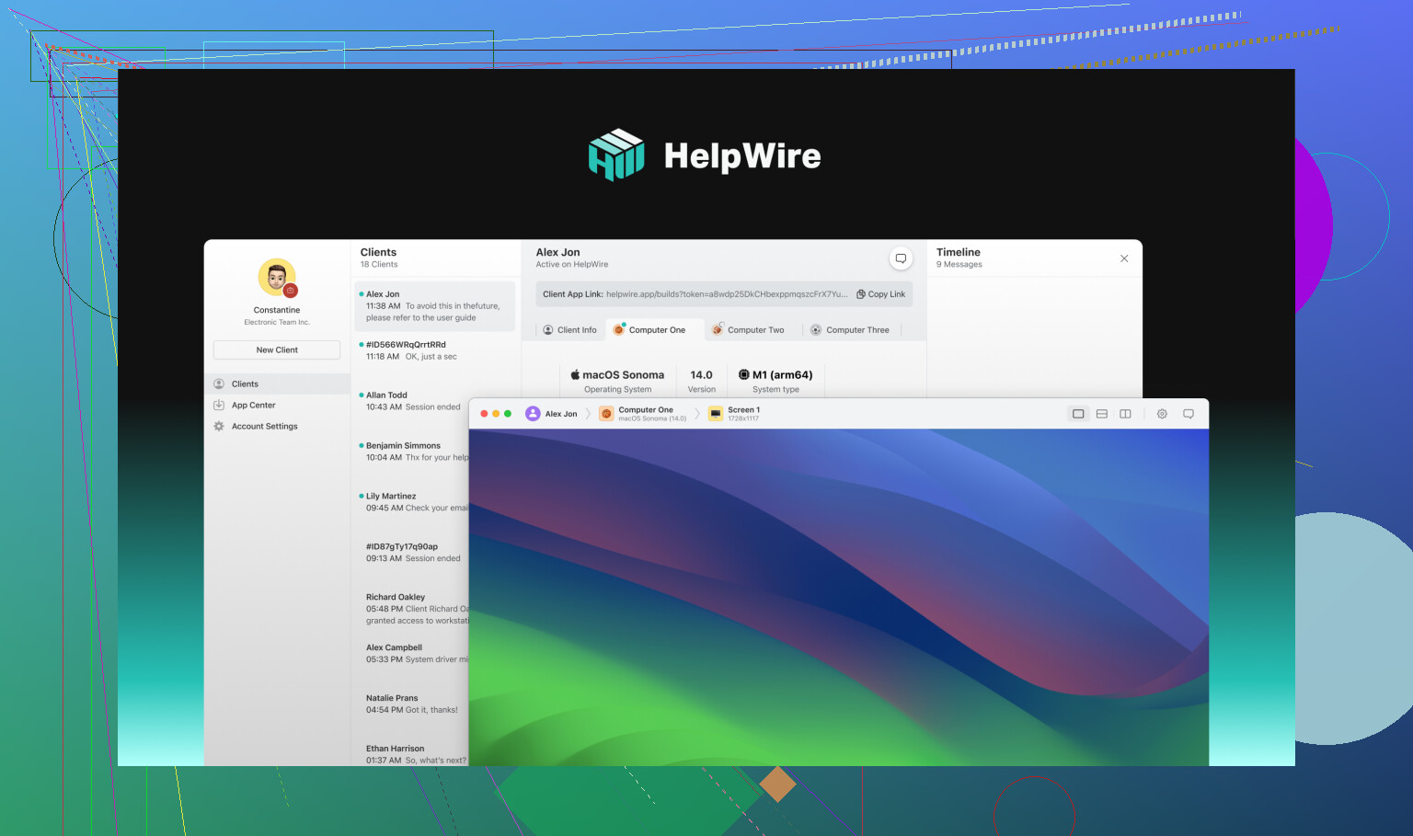Select single-pane view layout icon
The width and height of the screenshot is (1413, 836).
coord(1078,414)
